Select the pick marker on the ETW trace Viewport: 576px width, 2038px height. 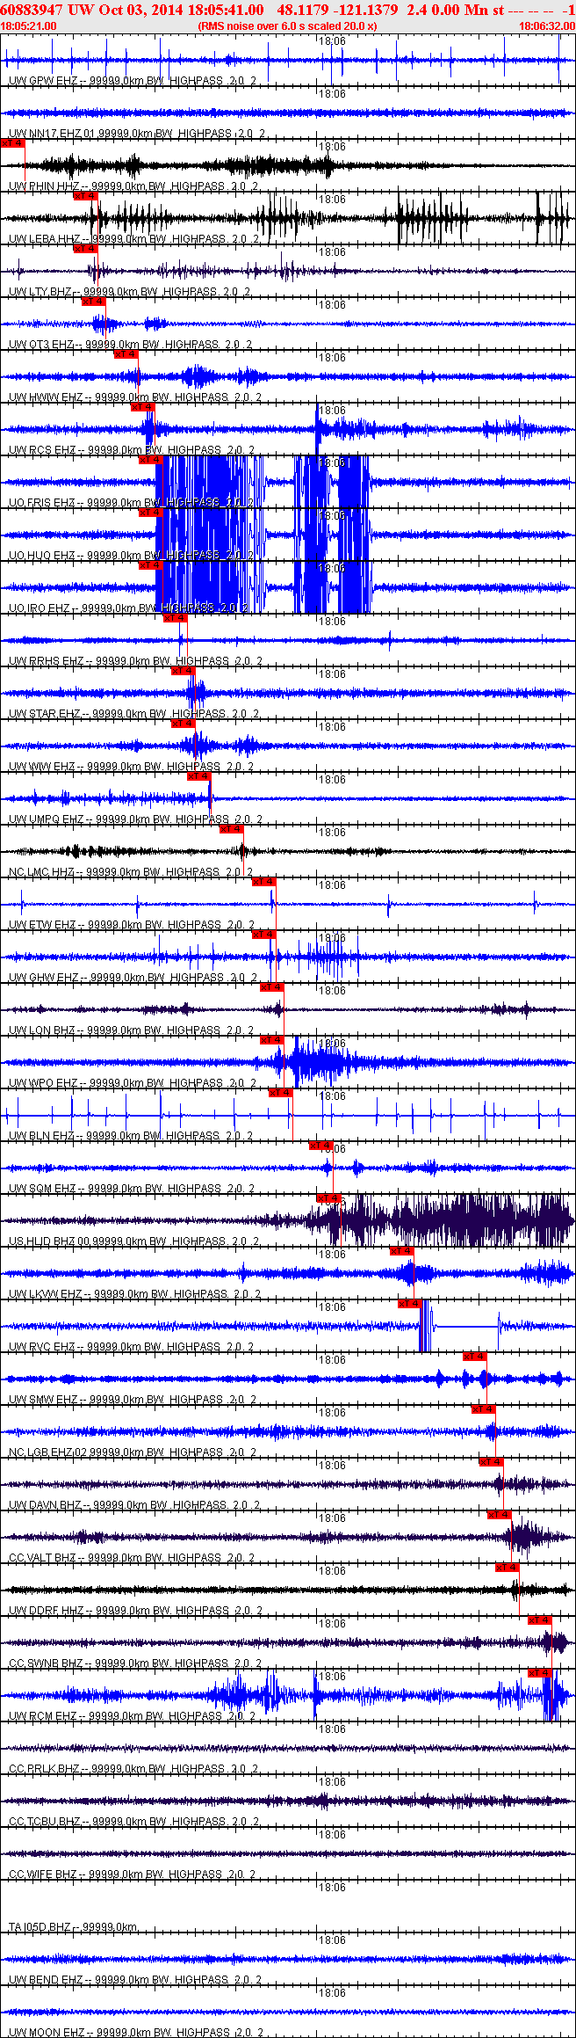[x=263, y=881]
